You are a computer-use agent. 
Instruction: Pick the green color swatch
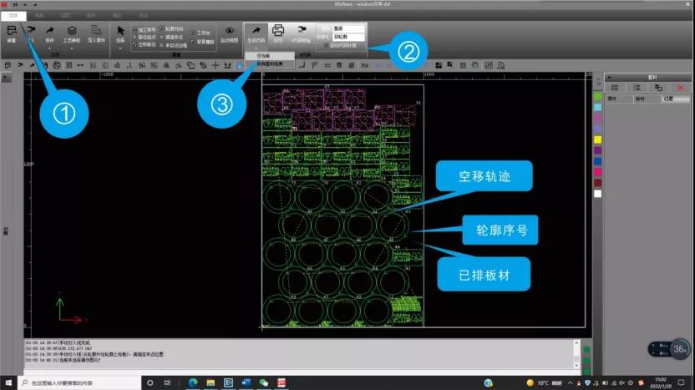click(x=597, y=97)
